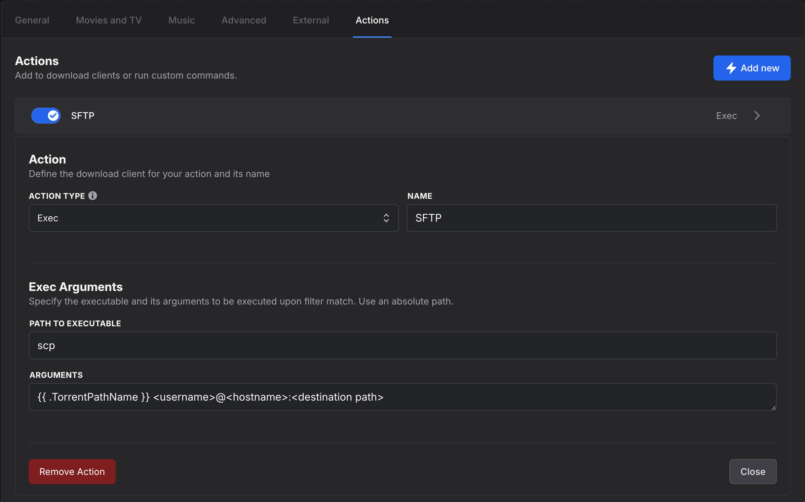Image resolution: width=805 pixels, height=502 pixels.
Task: Click the Add new button
Action: [x=751, y=68]
